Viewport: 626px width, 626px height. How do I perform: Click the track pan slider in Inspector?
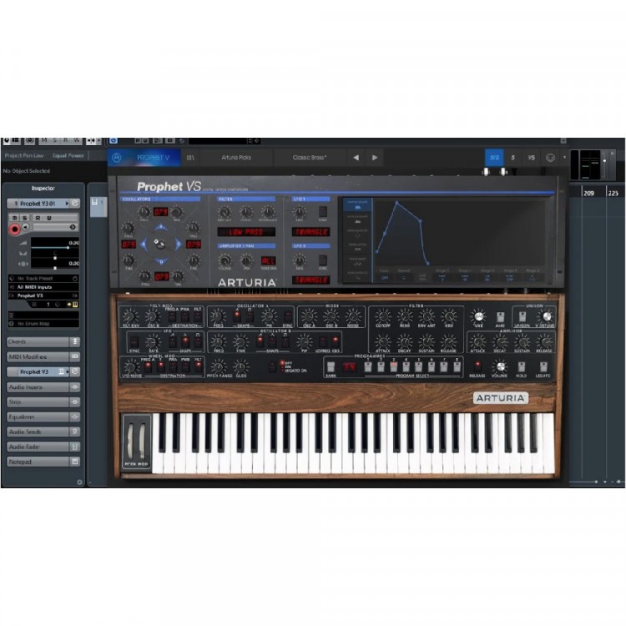click(x=55, y=258)
